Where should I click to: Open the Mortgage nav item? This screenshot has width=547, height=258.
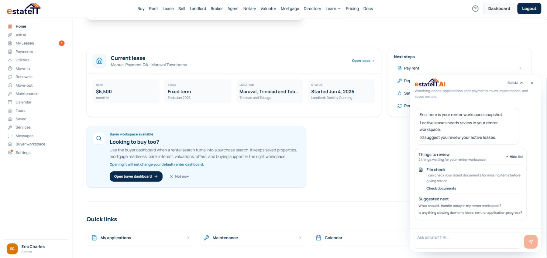290,8
